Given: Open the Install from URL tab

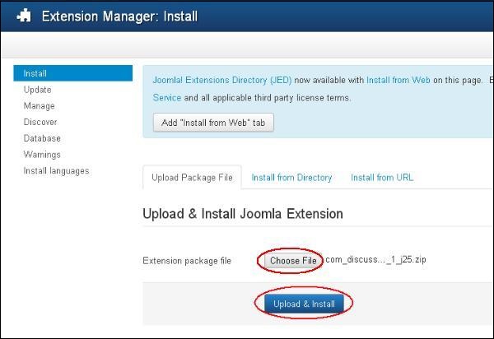Looking at the screenshot, I should click(382, 177).
